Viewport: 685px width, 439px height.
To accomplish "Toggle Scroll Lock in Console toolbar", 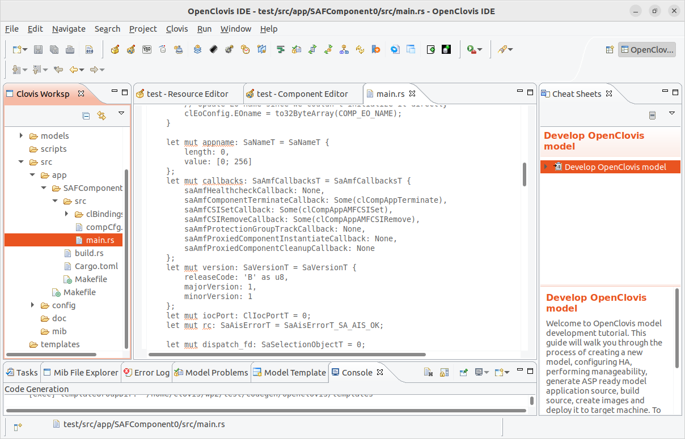I will (445, 372).
